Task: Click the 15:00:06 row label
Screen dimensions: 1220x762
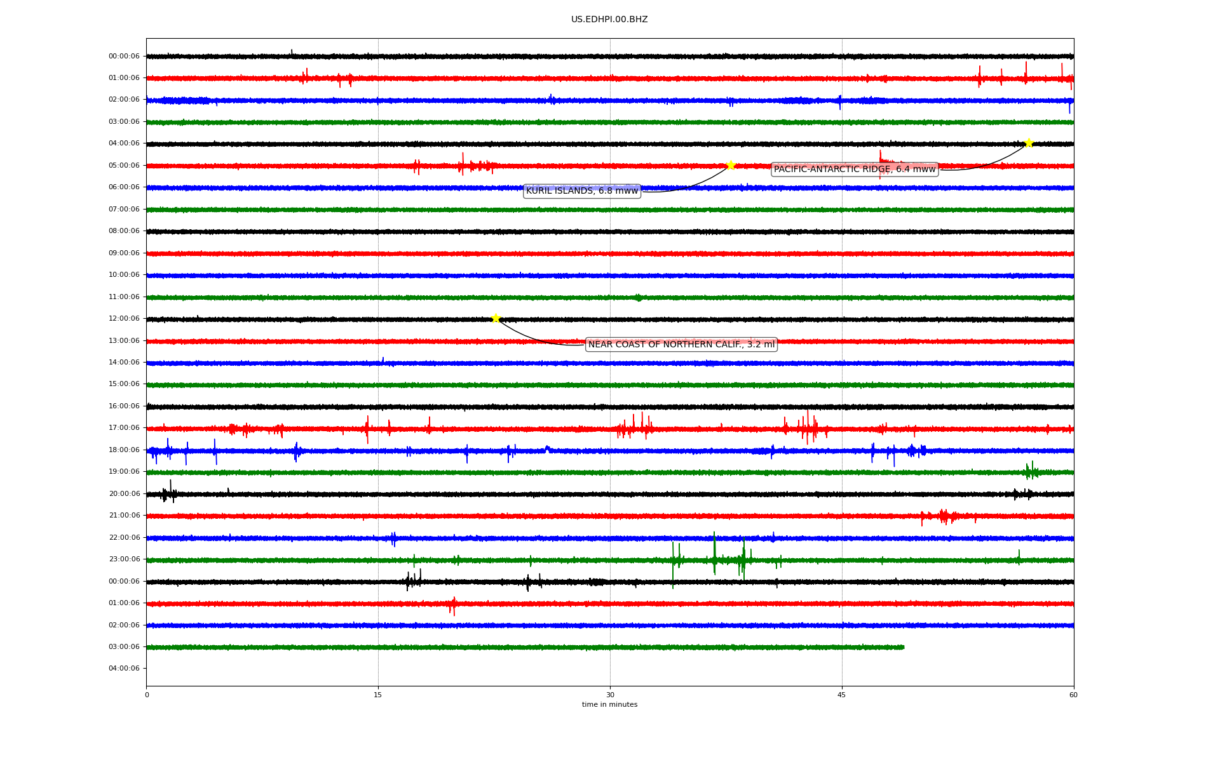Action: click(124, 384)
